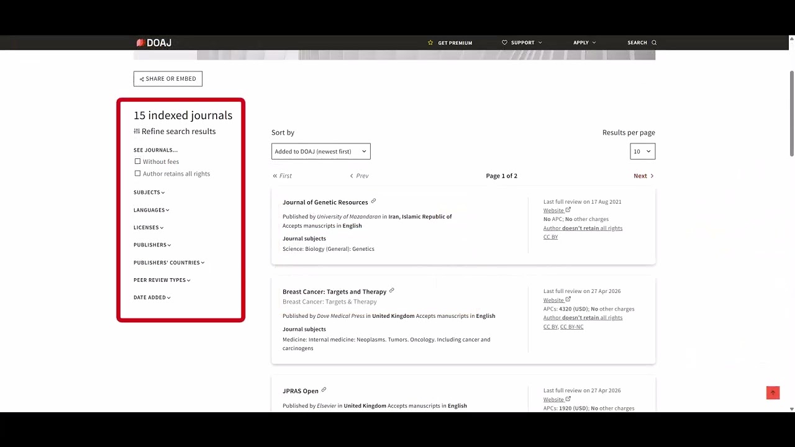795x447 pixels.
Task: Open the Results per page dropdown
Action: [x=642, y=151]
